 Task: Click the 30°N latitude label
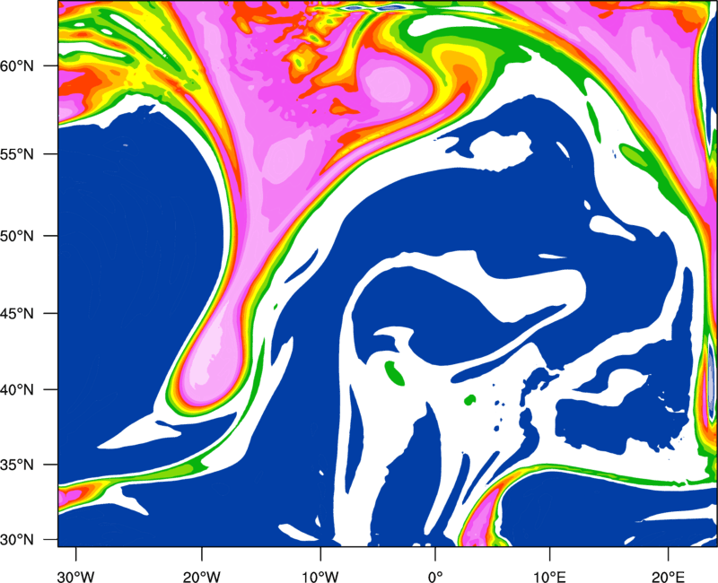pos(17,540)
